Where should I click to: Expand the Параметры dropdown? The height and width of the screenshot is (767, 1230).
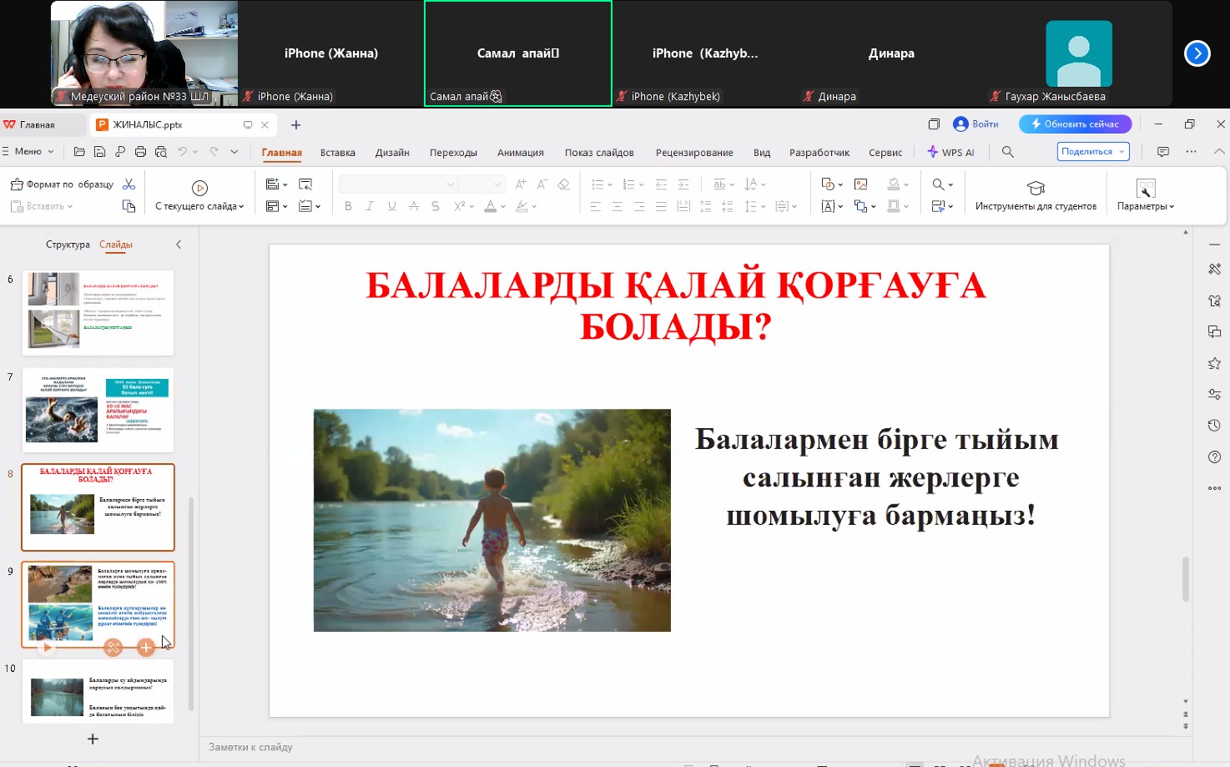pos(1146,194)
